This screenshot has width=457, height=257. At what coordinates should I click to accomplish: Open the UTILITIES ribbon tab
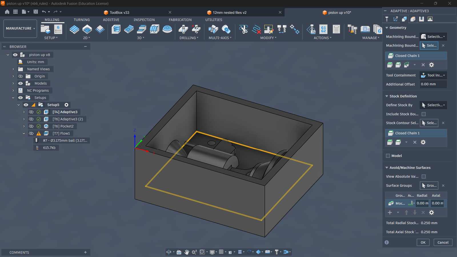(214, 20)
